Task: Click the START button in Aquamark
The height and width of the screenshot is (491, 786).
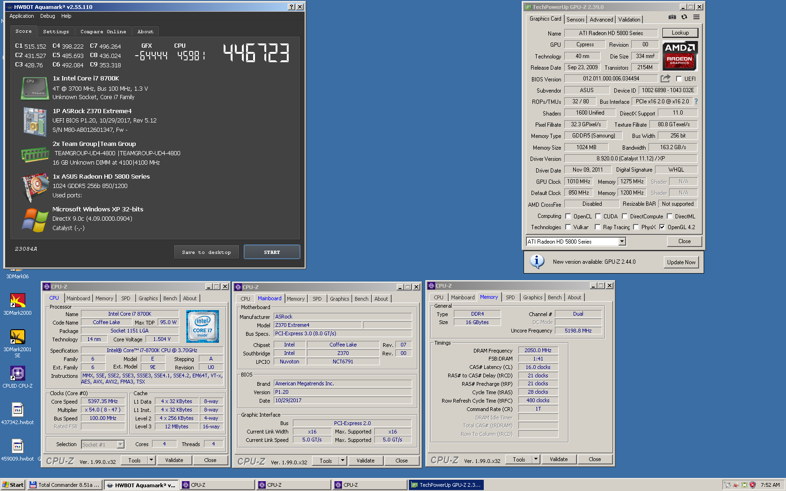Action: coord(272,252)
